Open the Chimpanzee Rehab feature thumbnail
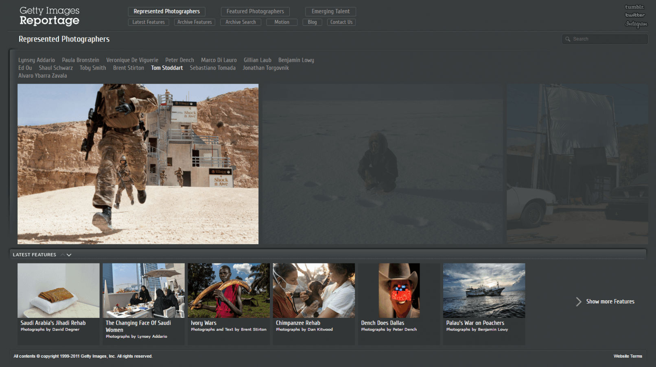656x367 pixels. pos(313,290)
